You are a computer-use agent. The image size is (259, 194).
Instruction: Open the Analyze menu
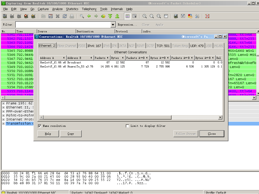coord(57,9)
